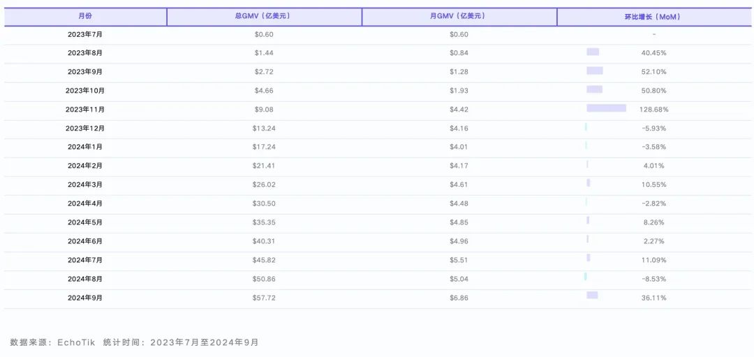Click the growth bar beside 128.68%
Viewport: 754px width, 357px height.
point(607,109)
